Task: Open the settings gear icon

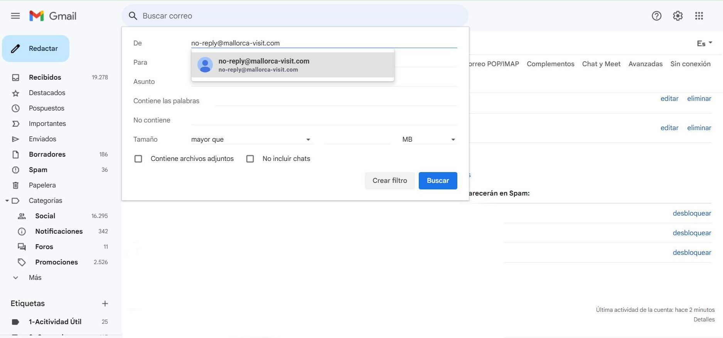Action: tap(677, 16)
